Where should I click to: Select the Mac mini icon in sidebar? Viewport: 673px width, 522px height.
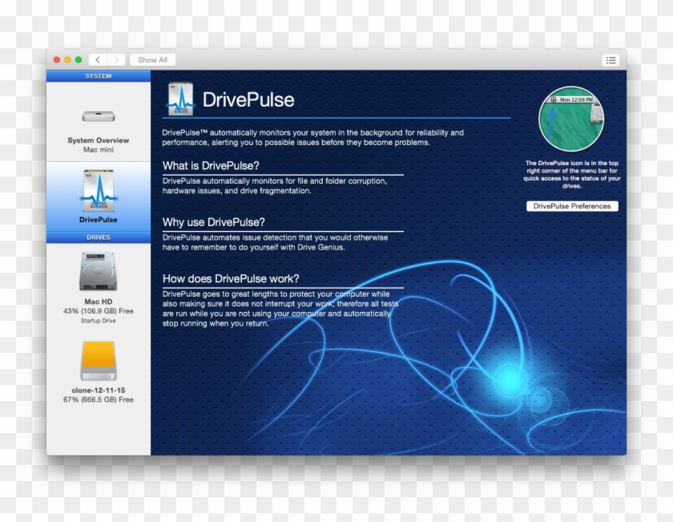pyautogui.click(x=99, y=116)
